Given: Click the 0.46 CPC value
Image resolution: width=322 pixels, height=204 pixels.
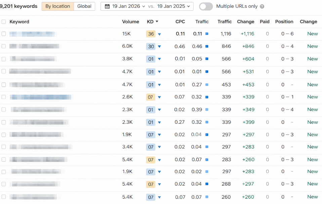Looking at the screenshot, I should click(180, 46).
